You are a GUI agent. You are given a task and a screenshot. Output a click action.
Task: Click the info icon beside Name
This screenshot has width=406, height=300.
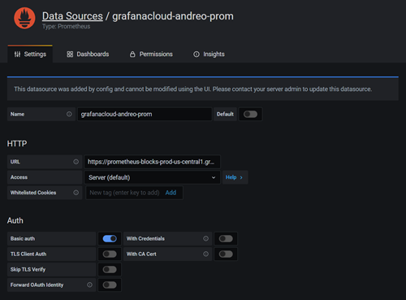coord(69,114)
